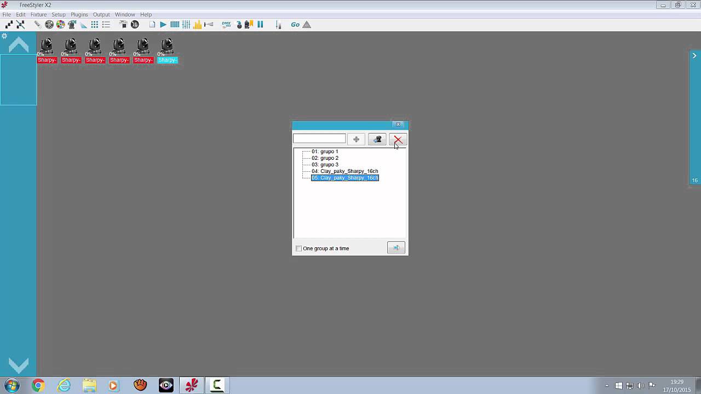The image size is (701, 394).
Task: Open Google Chrome from taskbar
Action: (38, 386)
